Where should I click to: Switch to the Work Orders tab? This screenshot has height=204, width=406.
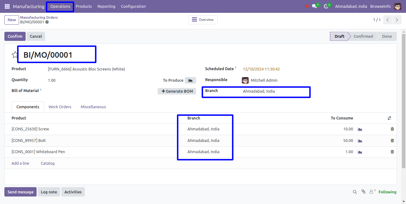click(x=60, y=107)
